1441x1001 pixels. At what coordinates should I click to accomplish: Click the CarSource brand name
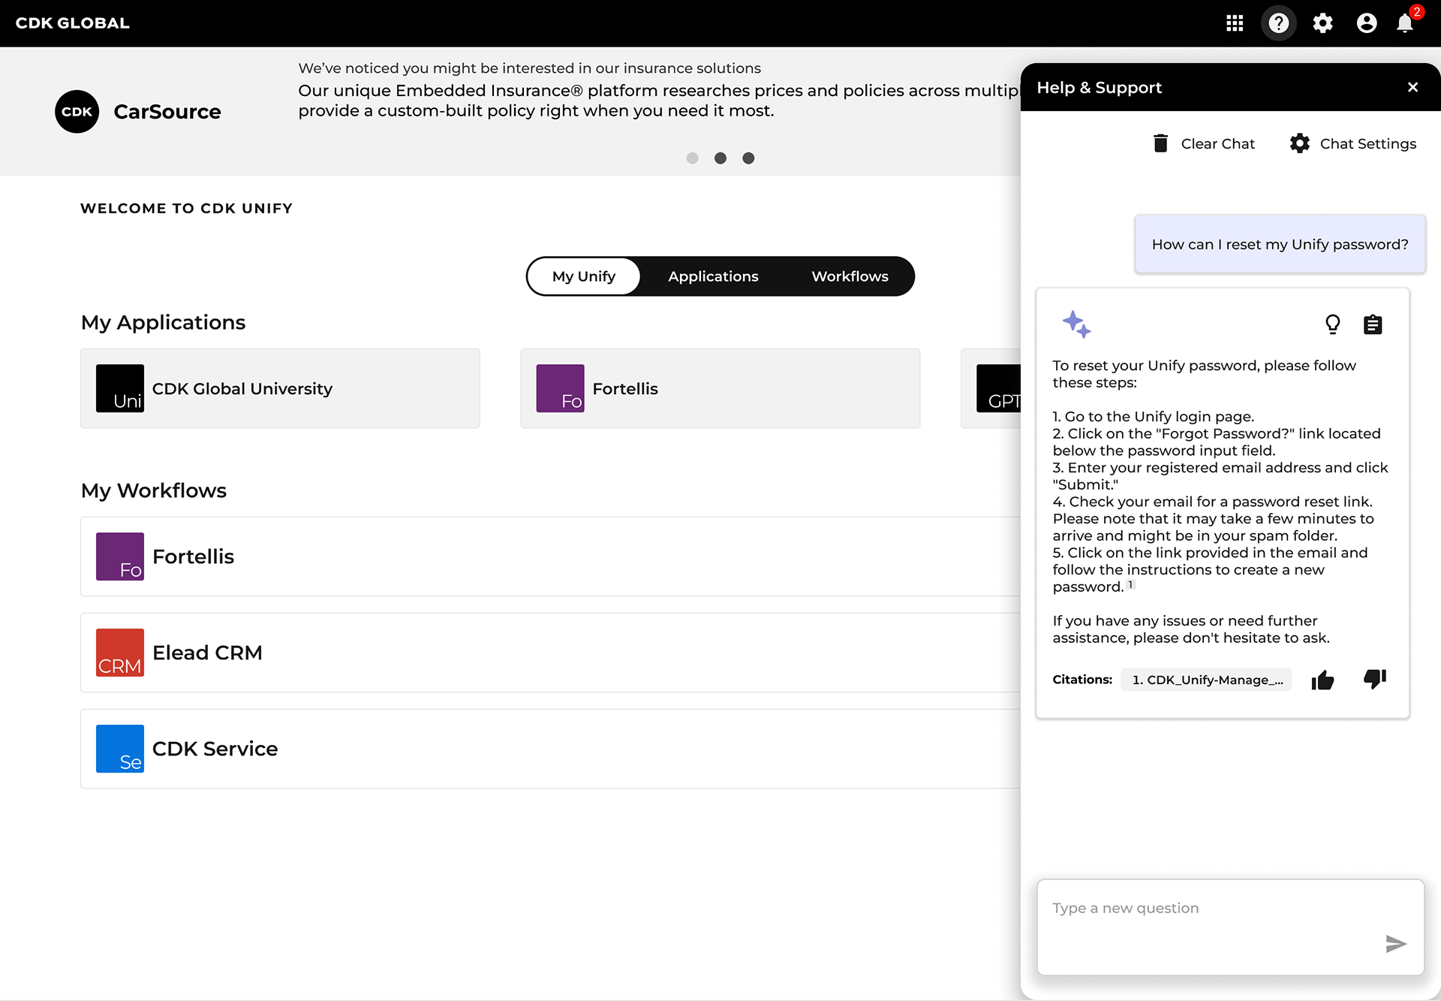click(167, 112)
